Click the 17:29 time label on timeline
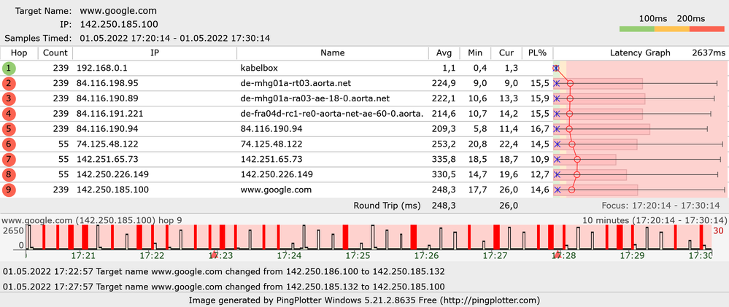Image resolution: width=729 pixels, height=307 pixels. point(633,255)
